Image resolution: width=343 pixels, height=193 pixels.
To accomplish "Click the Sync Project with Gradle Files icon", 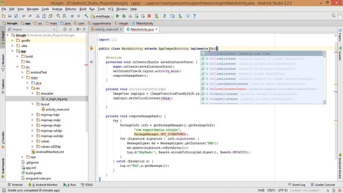I will coord(165,16).
